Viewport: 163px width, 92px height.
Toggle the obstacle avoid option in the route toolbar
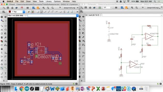[33, 12]
